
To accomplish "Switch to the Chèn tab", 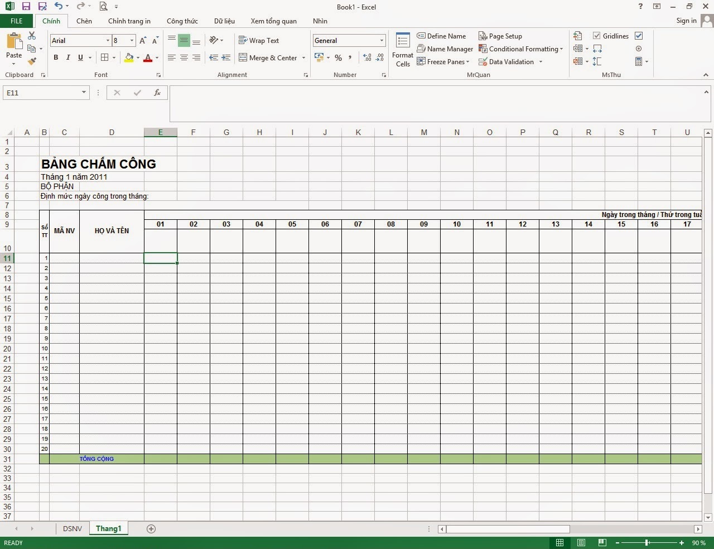I will click(x=84, y=21).
